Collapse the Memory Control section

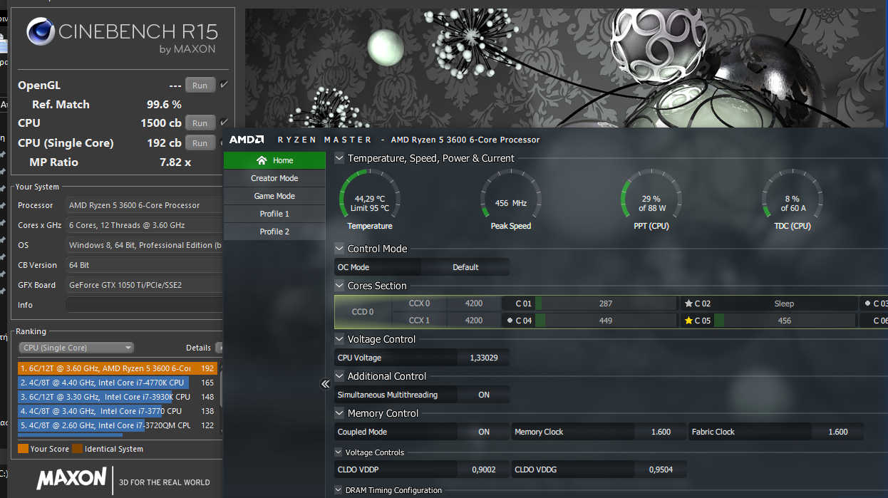tap(339, 413)
